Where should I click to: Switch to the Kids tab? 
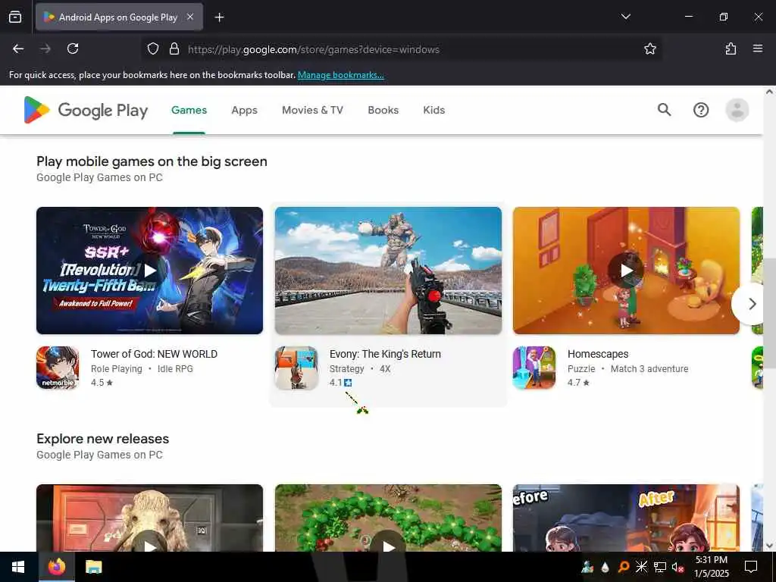click(x=434, y=110)
